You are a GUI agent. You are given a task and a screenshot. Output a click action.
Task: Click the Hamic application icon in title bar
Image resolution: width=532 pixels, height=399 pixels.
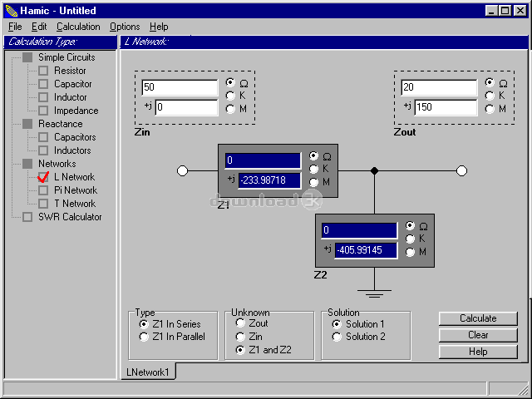click(x=12, y=11)
